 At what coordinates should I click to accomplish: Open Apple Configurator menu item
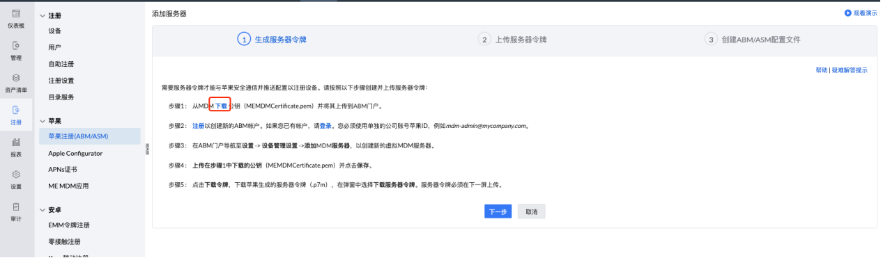point(75,153)
